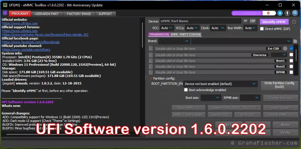301x149 pixels.
Task: Open the ufixers.com forum link
Action: point(20,31)
